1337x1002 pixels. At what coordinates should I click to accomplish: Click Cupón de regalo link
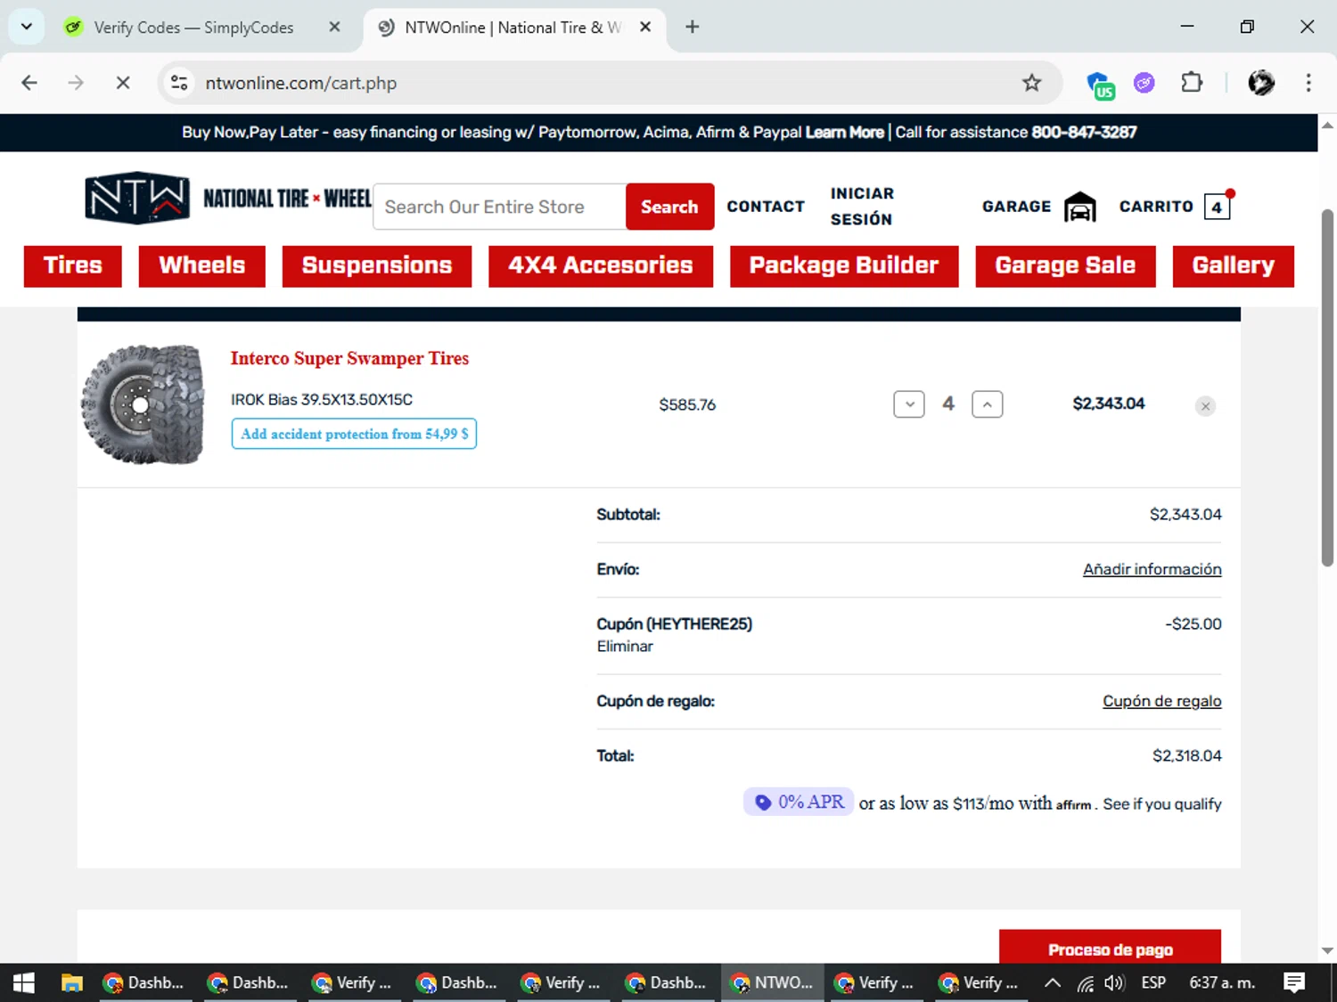coord(1161,701)
